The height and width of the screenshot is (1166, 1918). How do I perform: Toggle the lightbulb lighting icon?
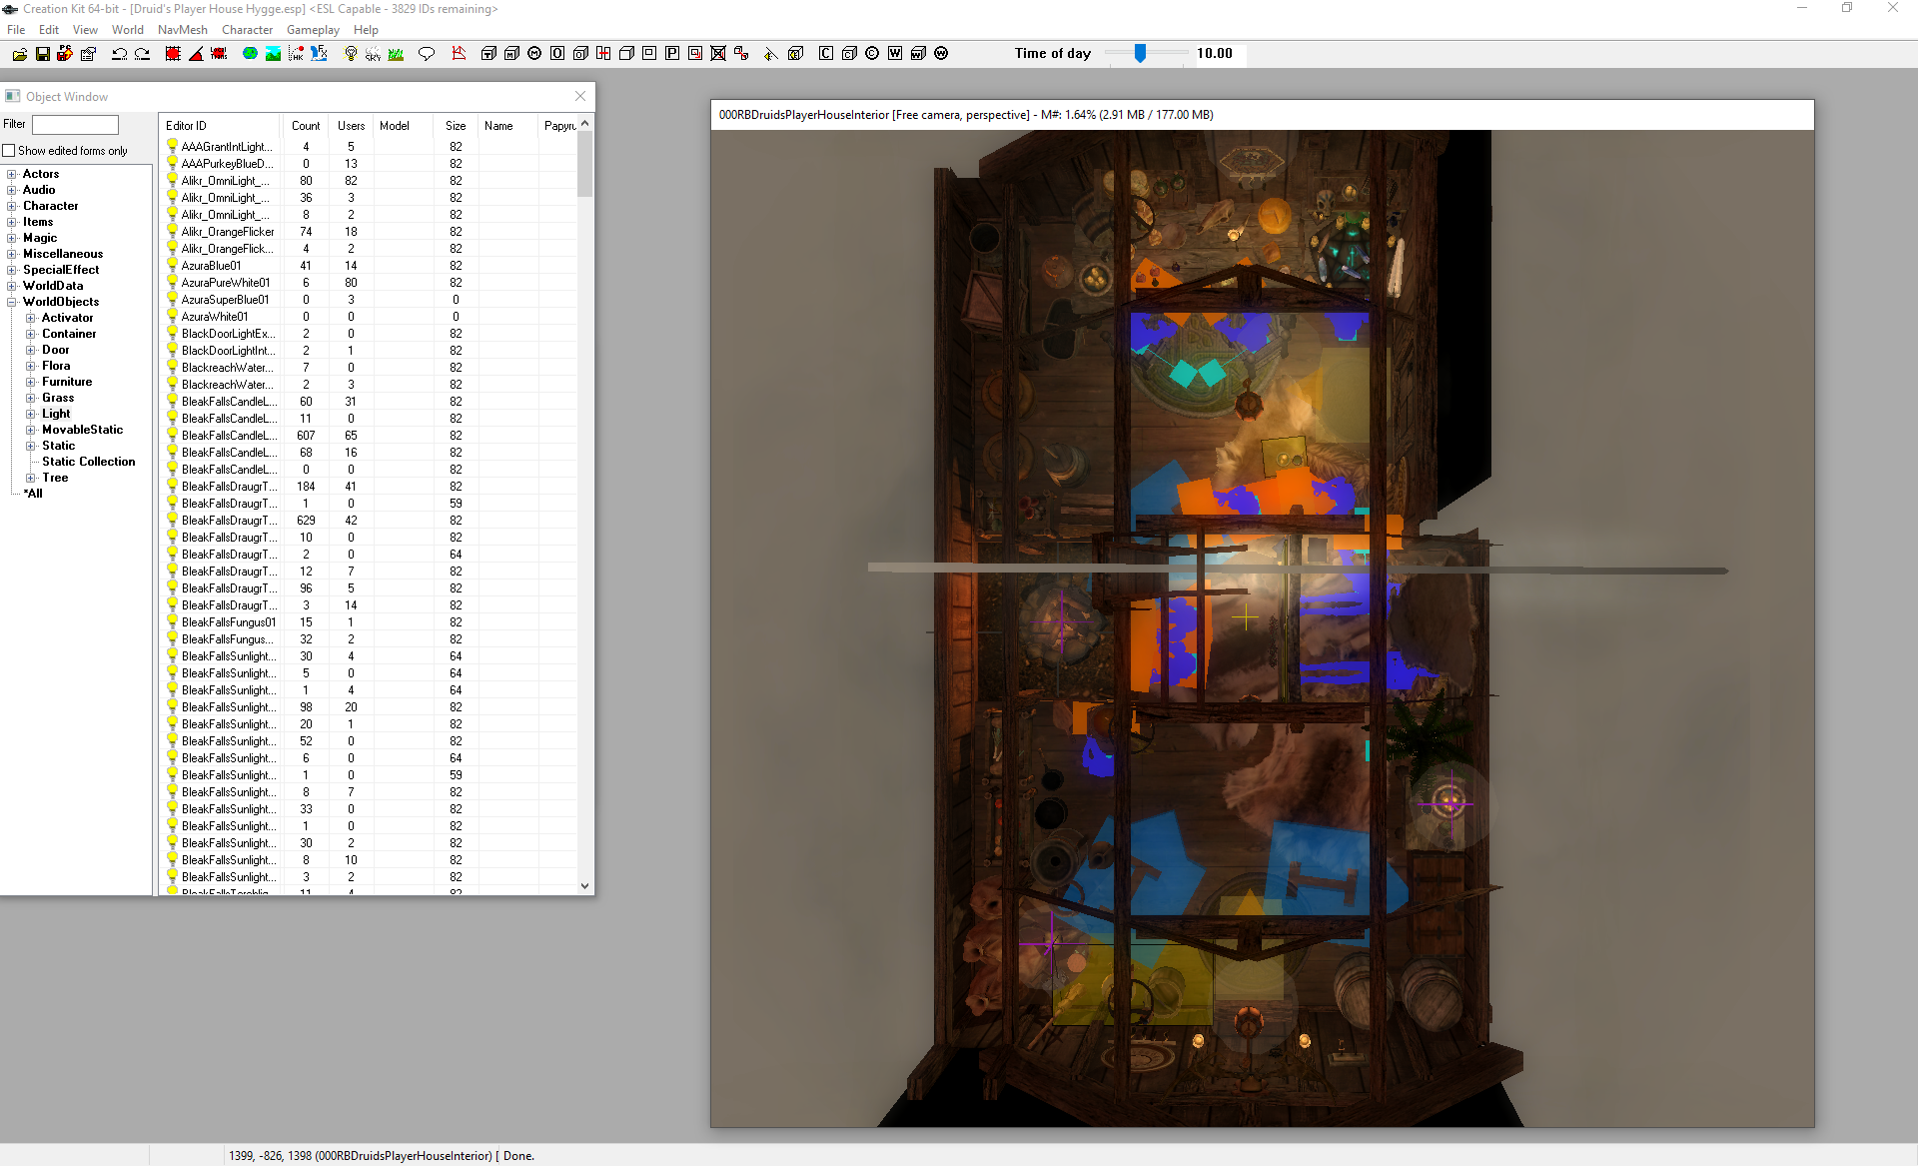(x=351, y=54)
